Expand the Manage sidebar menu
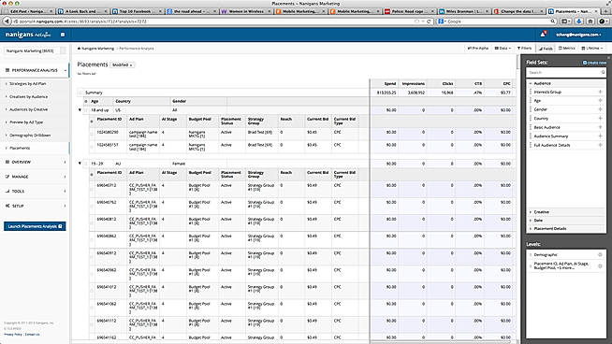This screenshot has width=612, height=344. [x=36, y=177]
